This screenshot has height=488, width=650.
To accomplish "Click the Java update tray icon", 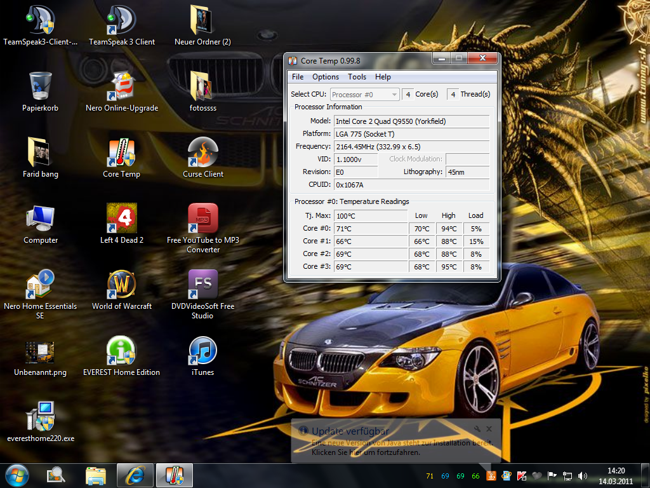I will point(491,475).
